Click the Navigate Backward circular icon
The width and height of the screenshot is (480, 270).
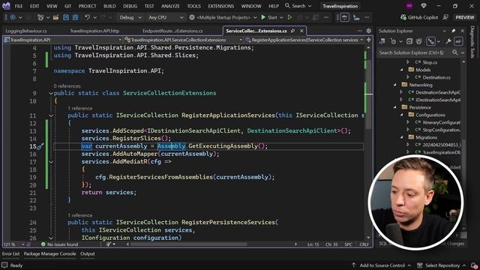(x=13, y=17)
